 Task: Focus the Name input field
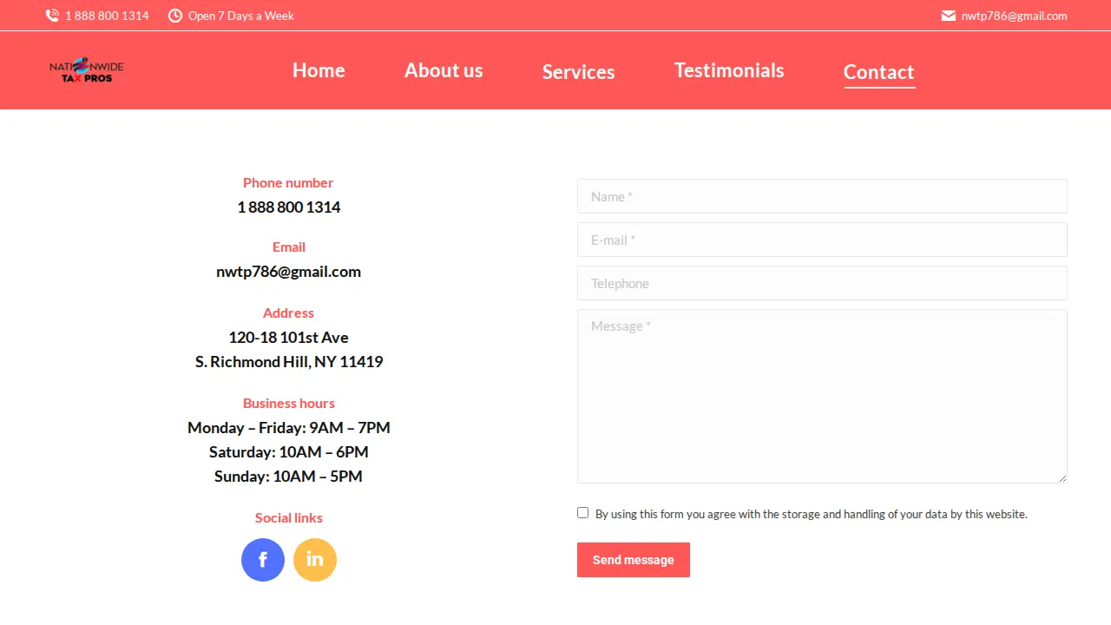coord(822,196)
